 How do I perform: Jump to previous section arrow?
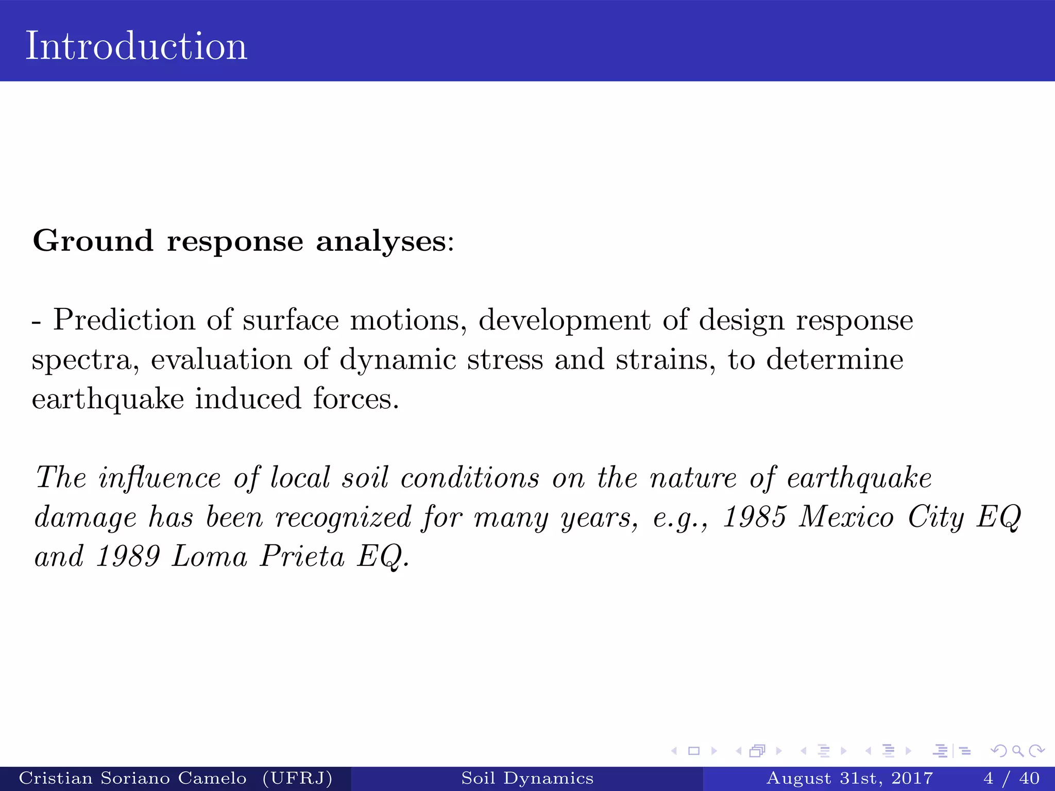pos(869,751)
